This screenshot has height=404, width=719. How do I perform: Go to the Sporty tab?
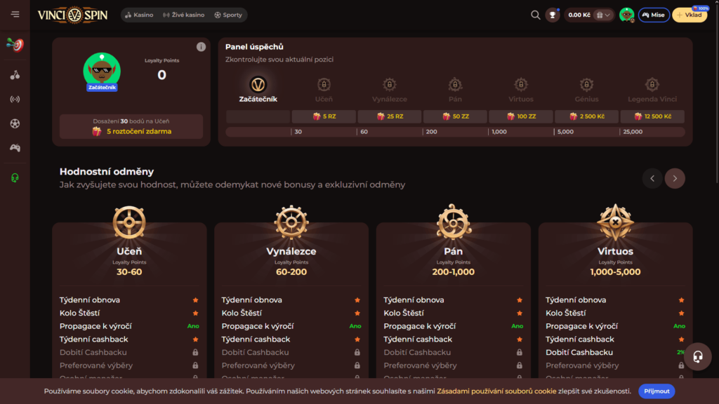pyautogui.click(x=228, y=15)
